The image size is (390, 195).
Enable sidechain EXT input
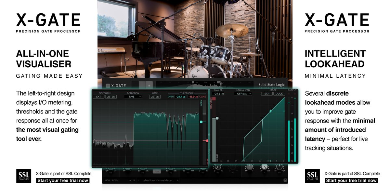point(98,97)
